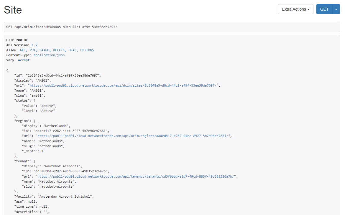Screen dimensions: 345x215
Task: Click the Allow methods header line
Action: tap(50, 50)
